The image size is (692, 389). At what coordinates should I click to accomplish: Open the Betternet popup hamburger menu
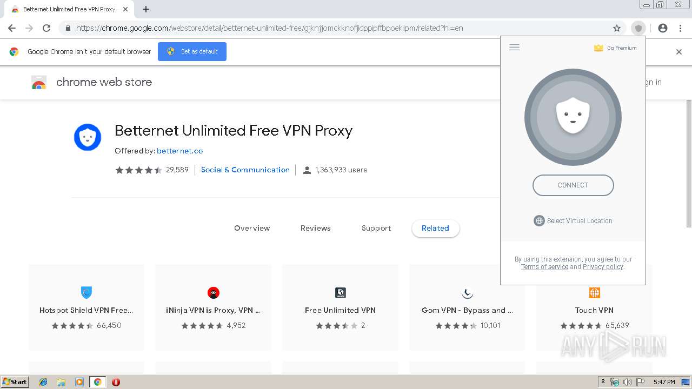pos(514,48)
